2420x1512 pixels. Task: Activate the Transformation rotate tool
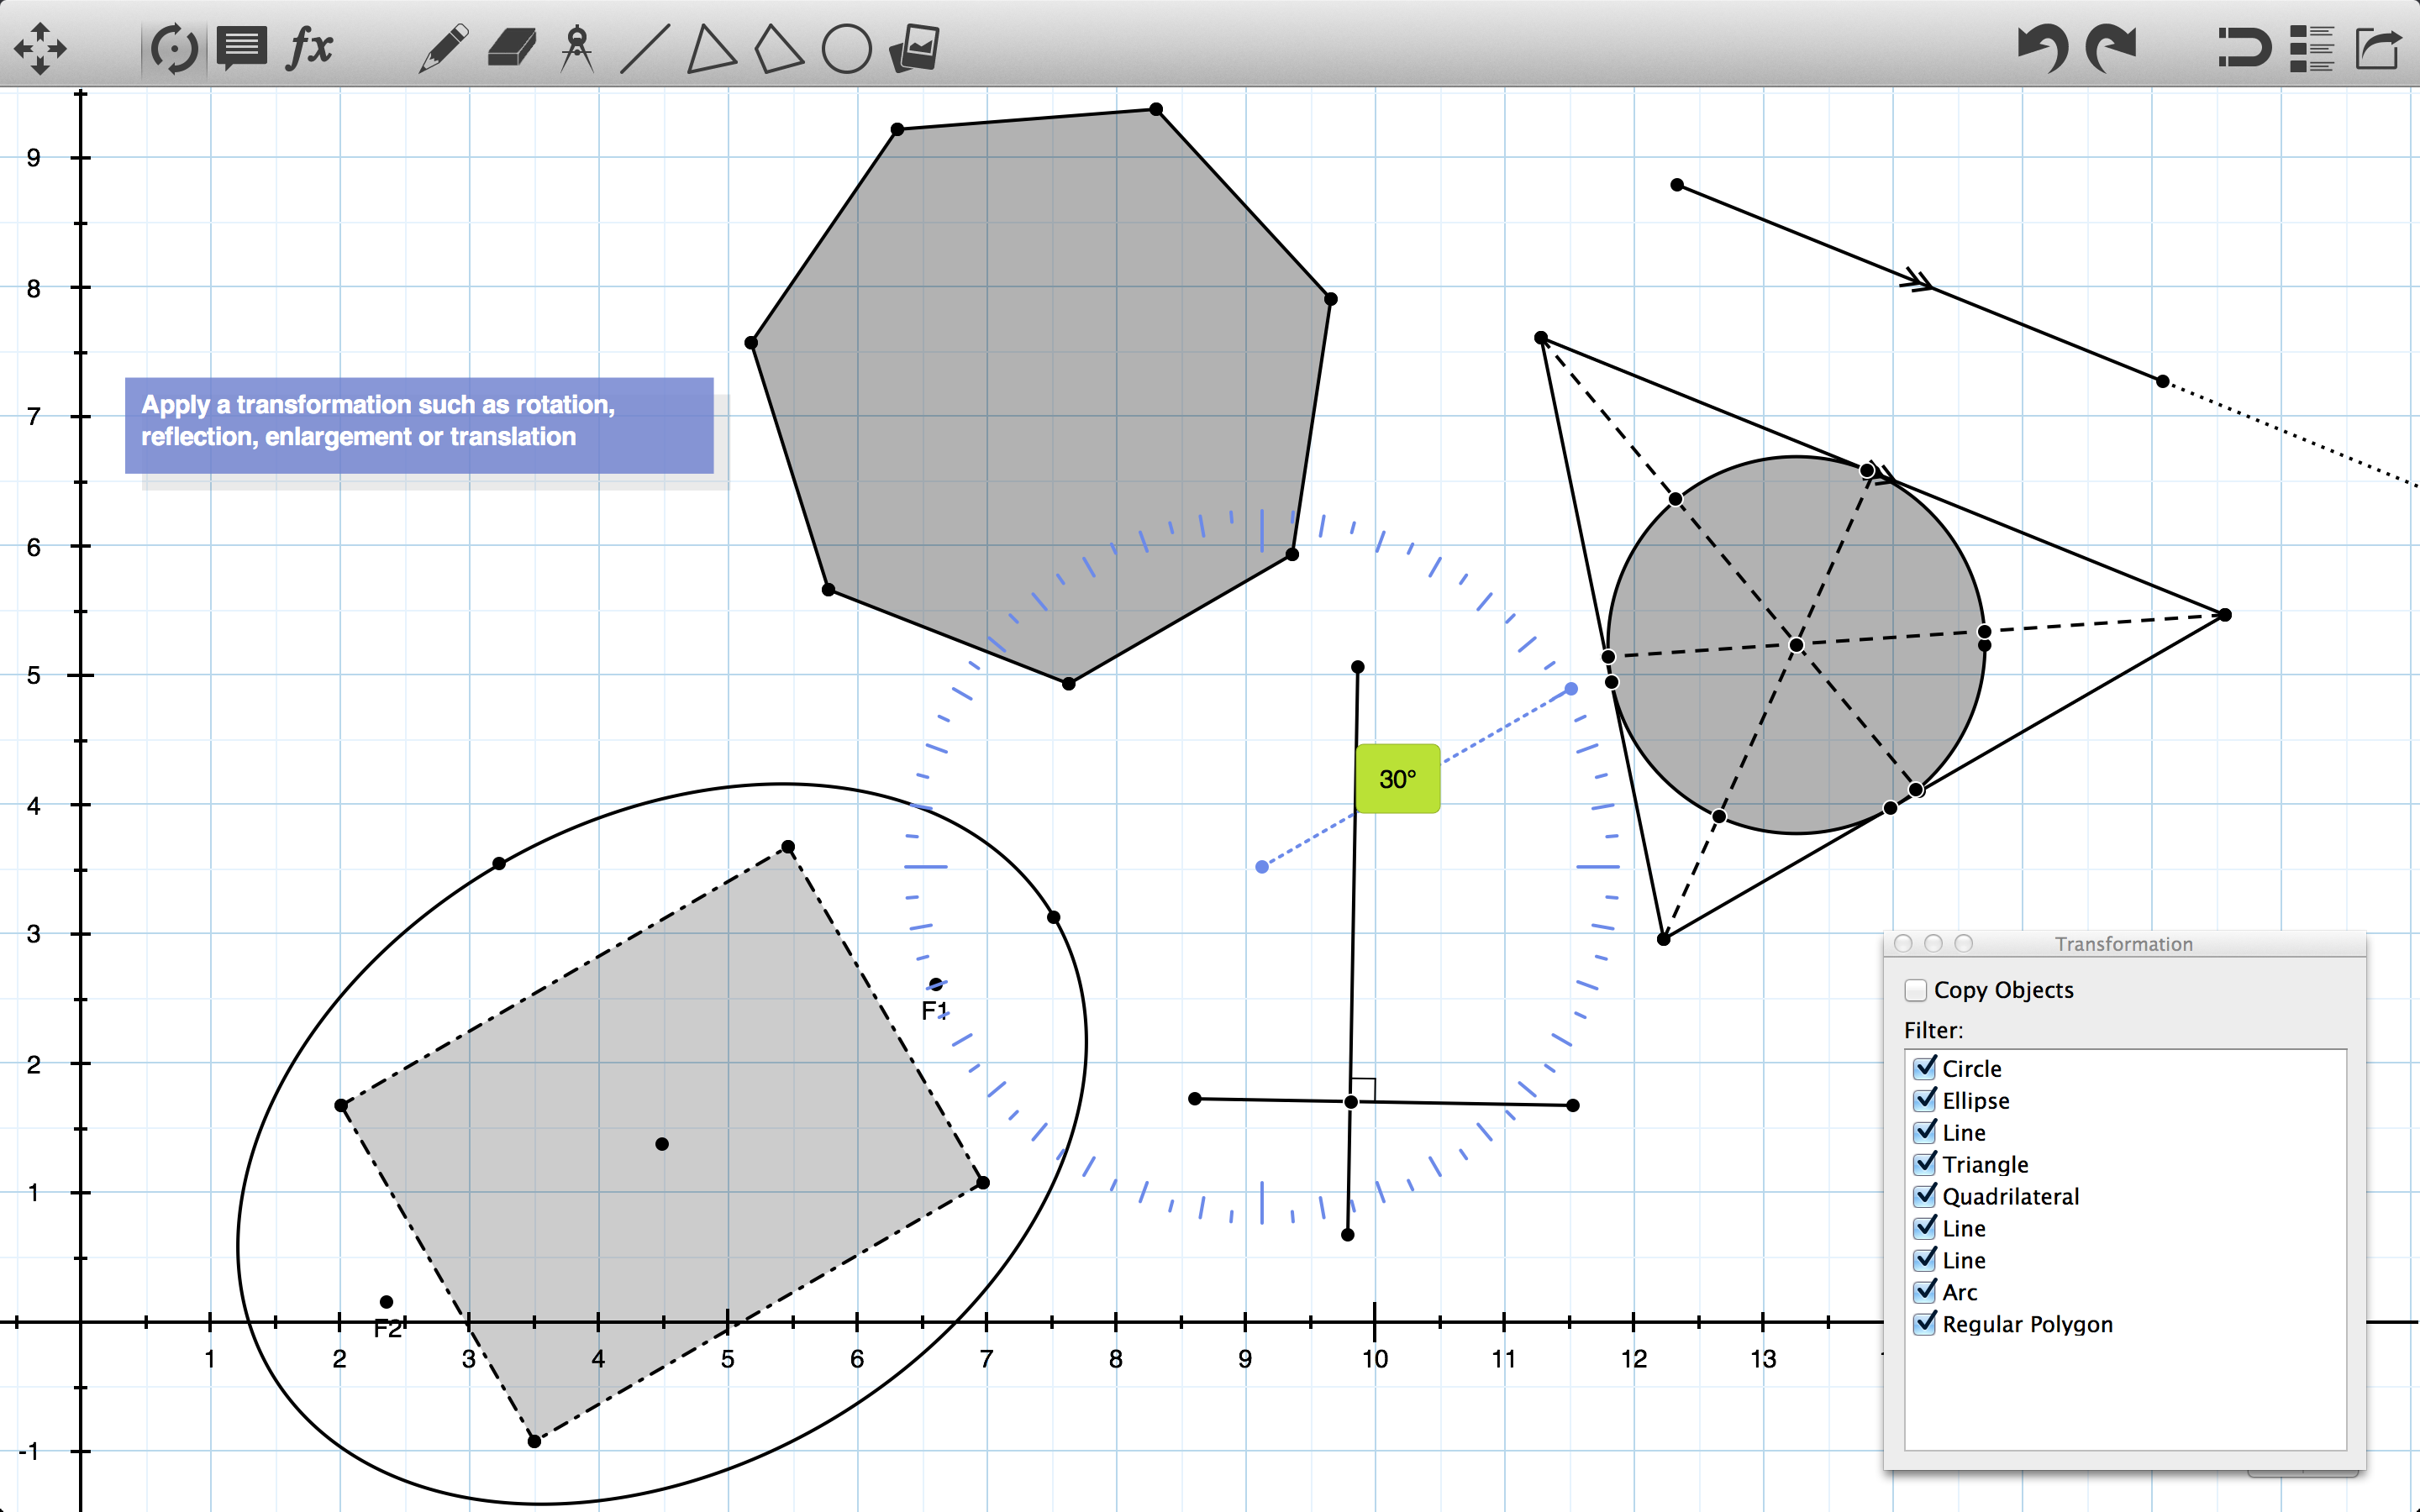tap(174, 48)
